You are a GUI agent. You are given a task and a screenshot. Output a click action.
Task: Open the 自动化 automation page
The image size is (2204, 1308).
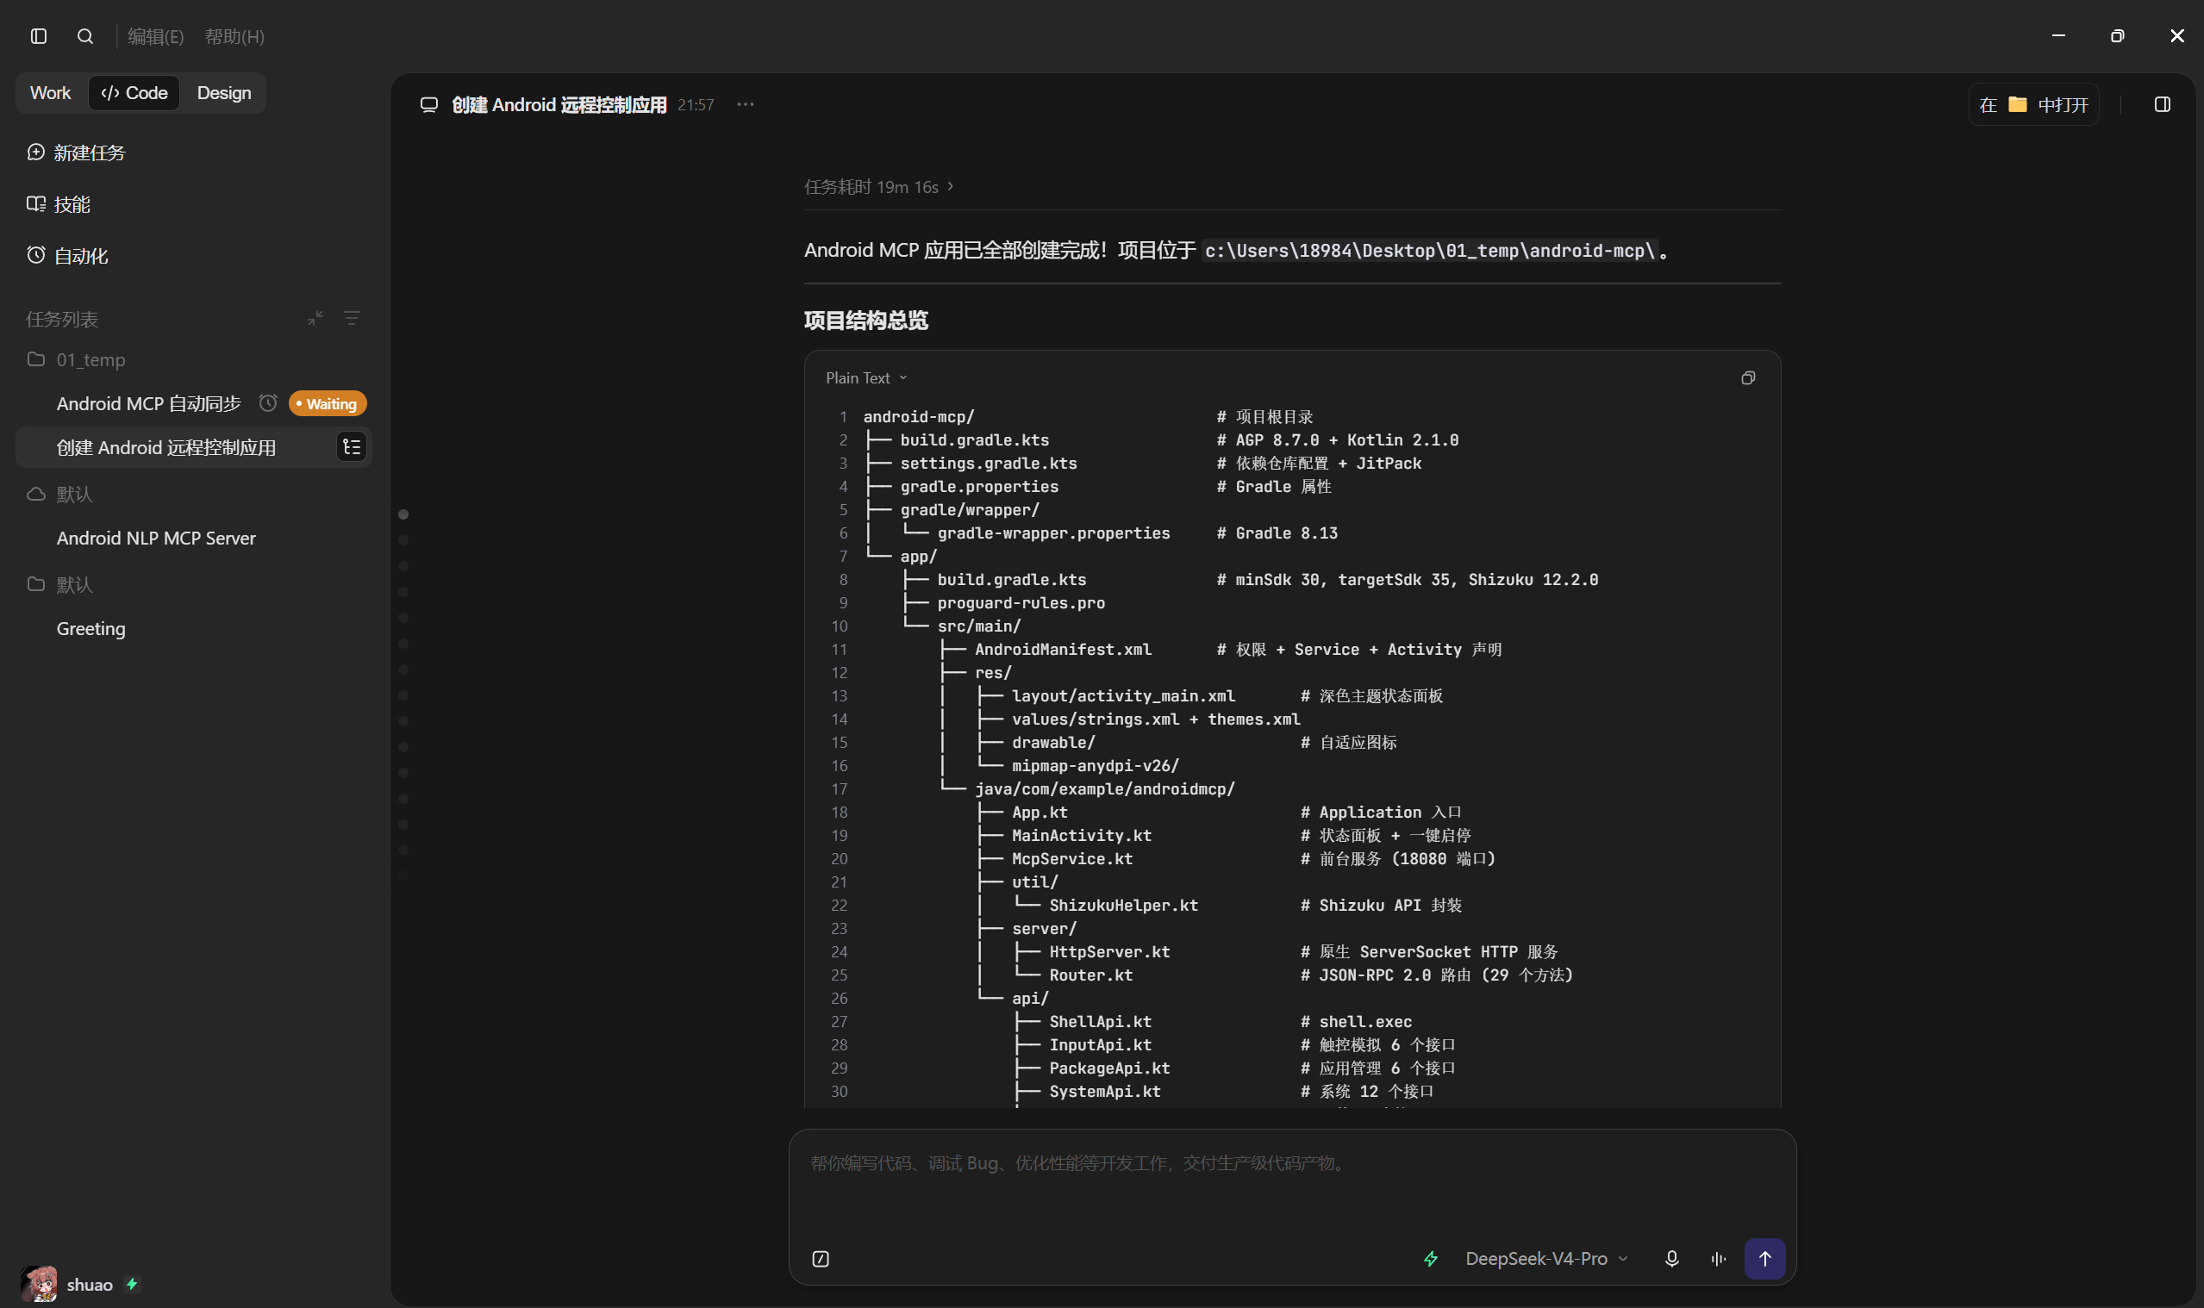[67, 256]
